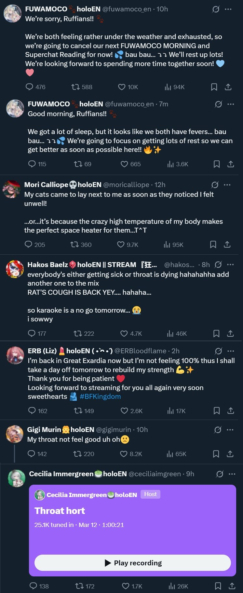The height and width of the screenshot is (593, 243).
Task: Open Hakos Baelz's profile picture
Action: (15, 269)
